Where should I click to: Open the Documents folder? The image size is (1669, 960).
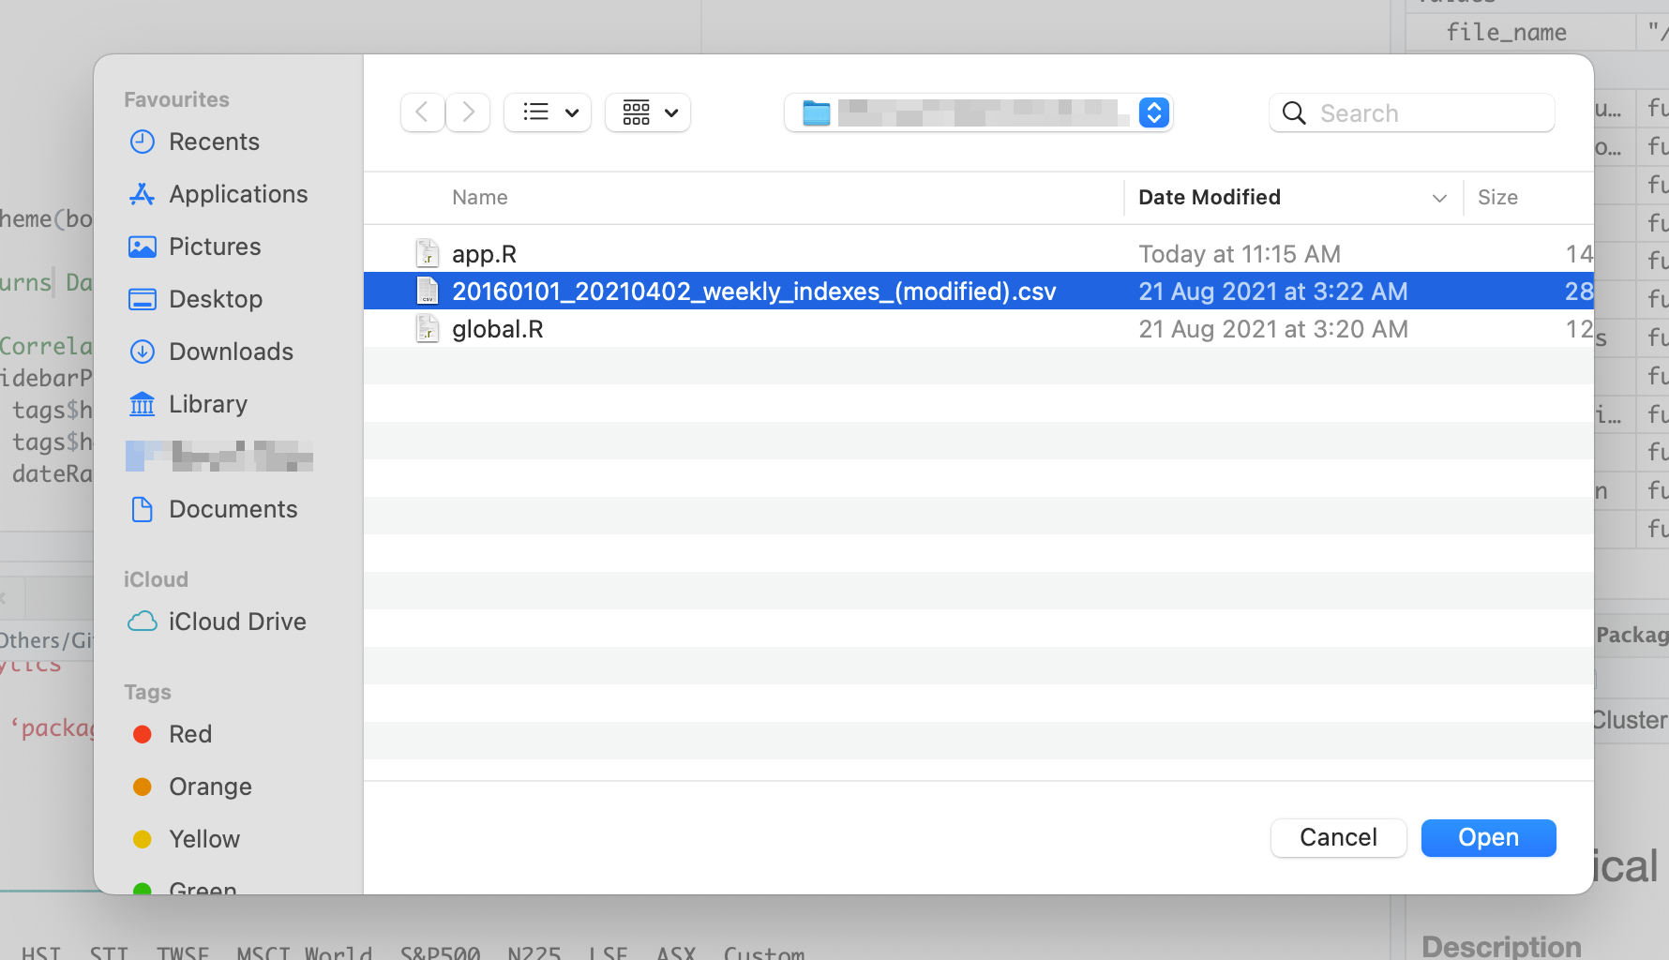pos(233,509)
